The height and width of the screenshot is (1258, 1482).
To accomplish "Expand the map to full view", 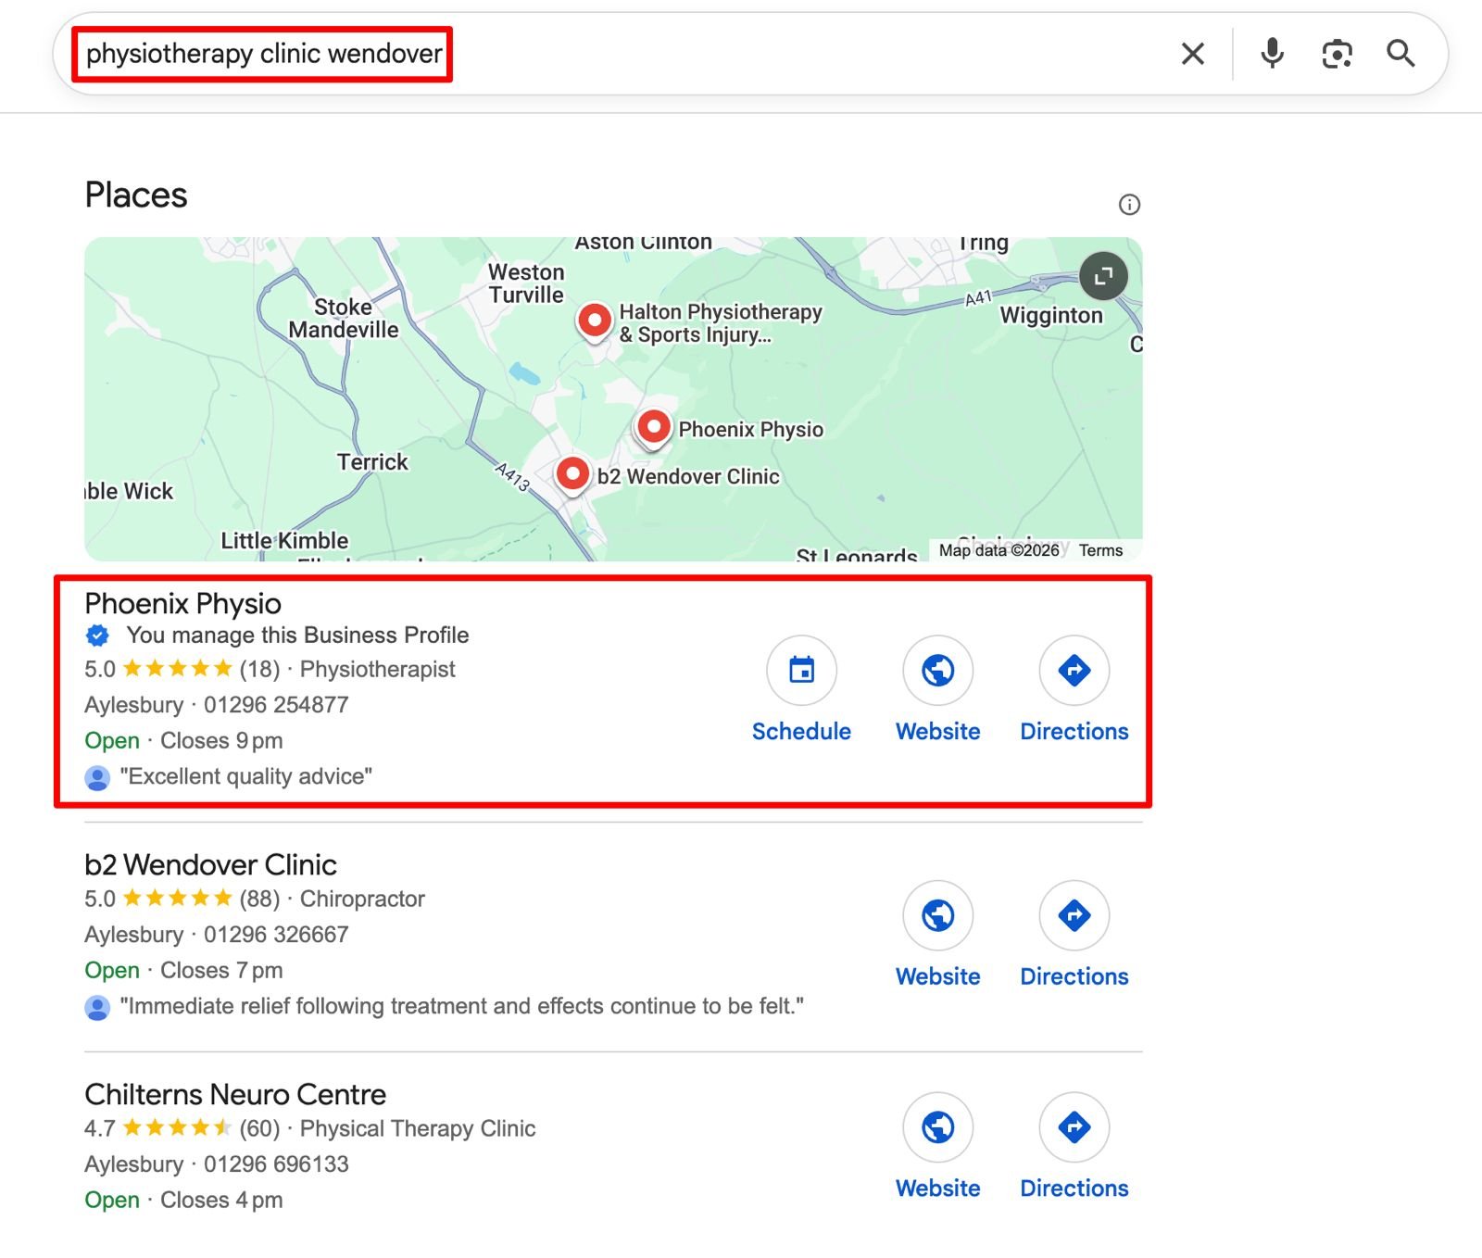I will coord(1103,276).
